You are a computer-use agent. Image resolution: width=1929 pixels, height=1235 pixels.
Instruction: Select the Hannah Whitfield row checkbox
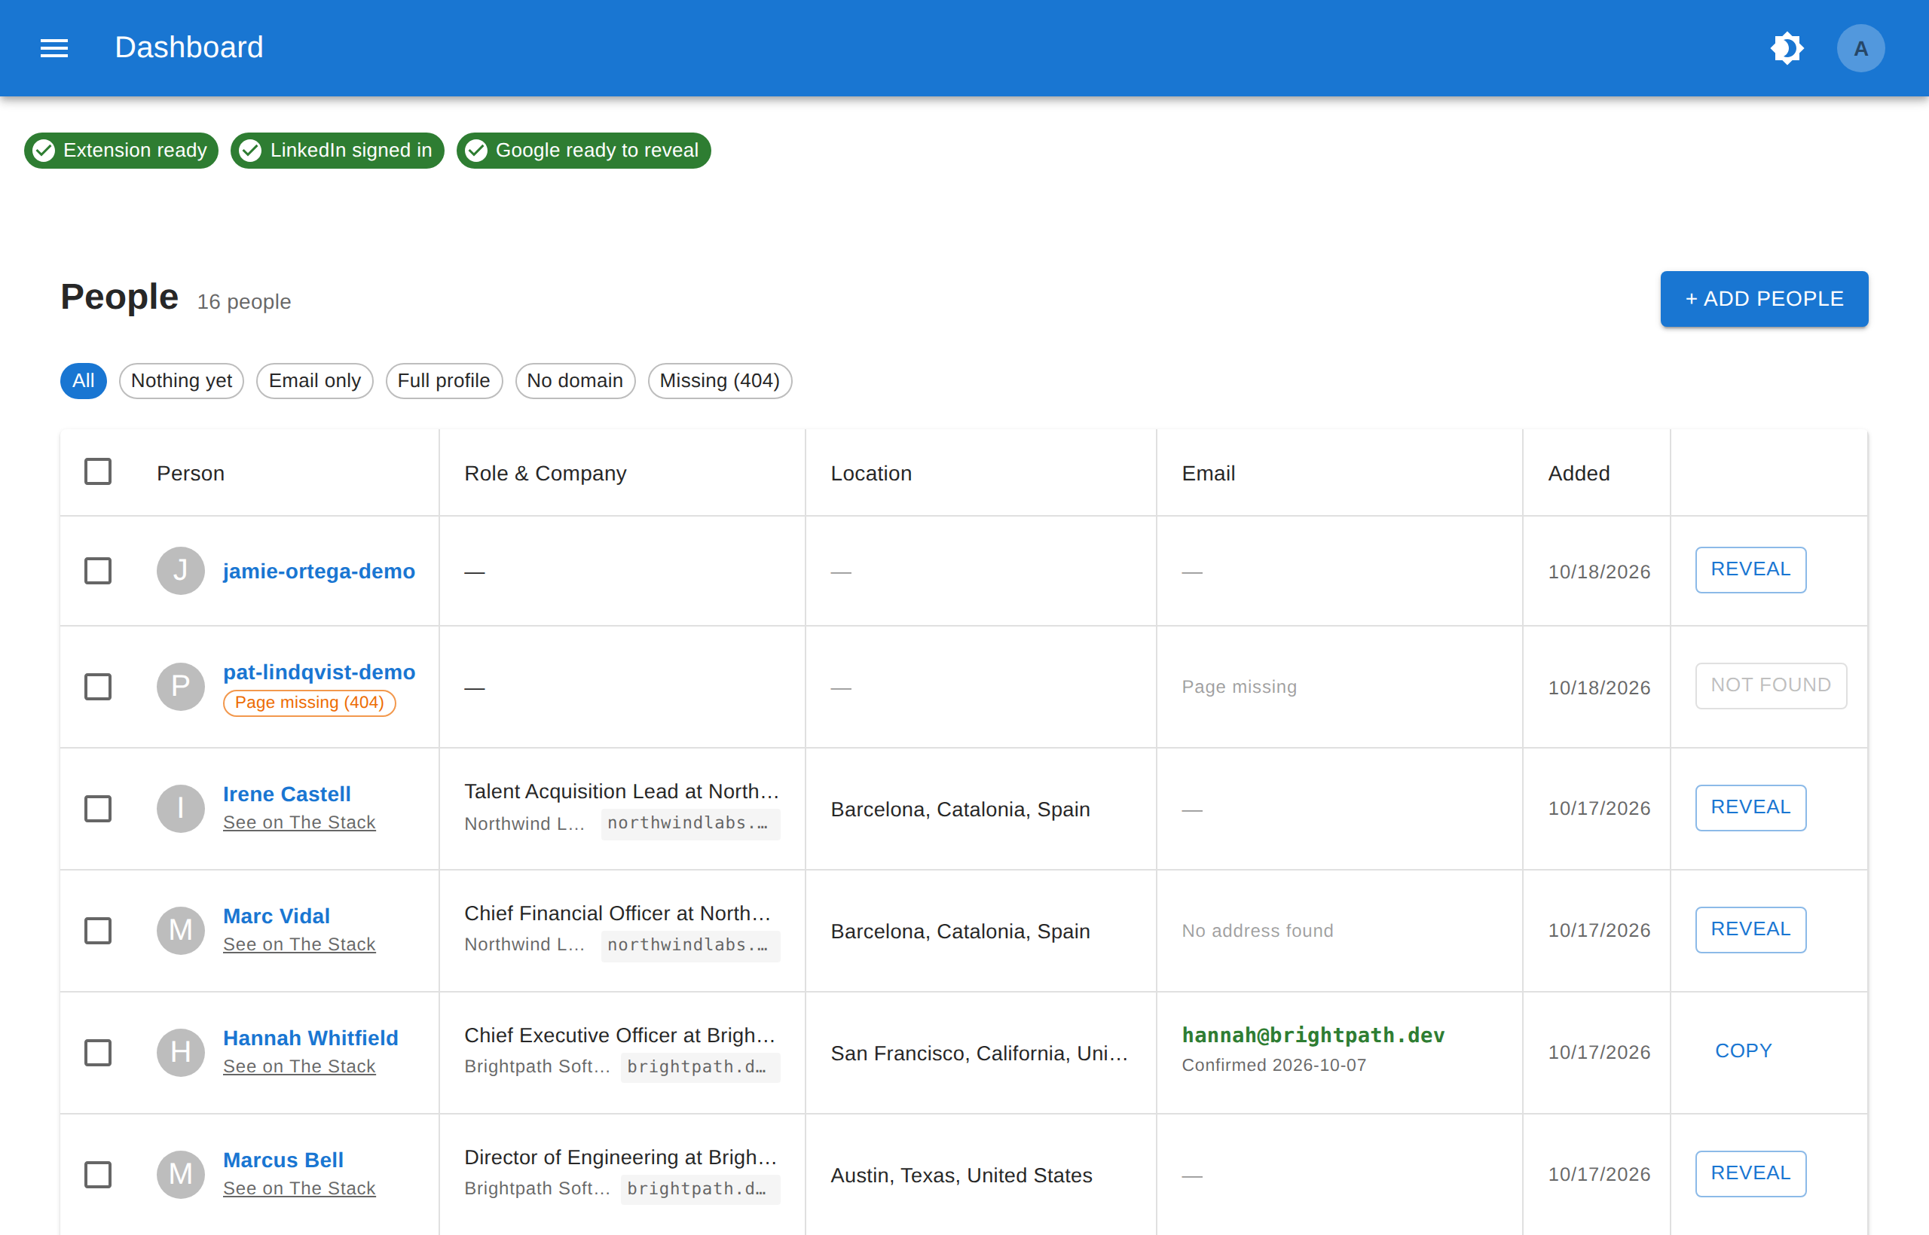coord(98,1052)
